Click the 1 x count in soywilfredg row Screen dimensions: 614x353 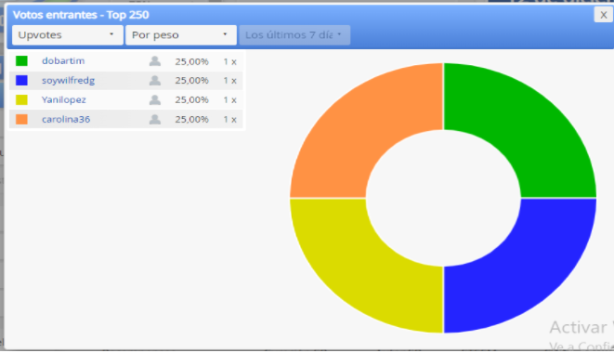click(x=229, y=81)
